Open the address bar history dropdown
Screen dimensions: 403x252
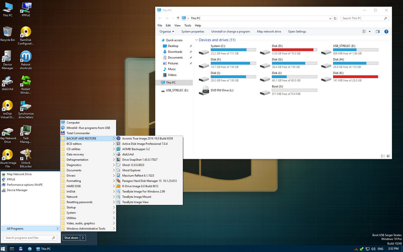(x=330, y=18)
